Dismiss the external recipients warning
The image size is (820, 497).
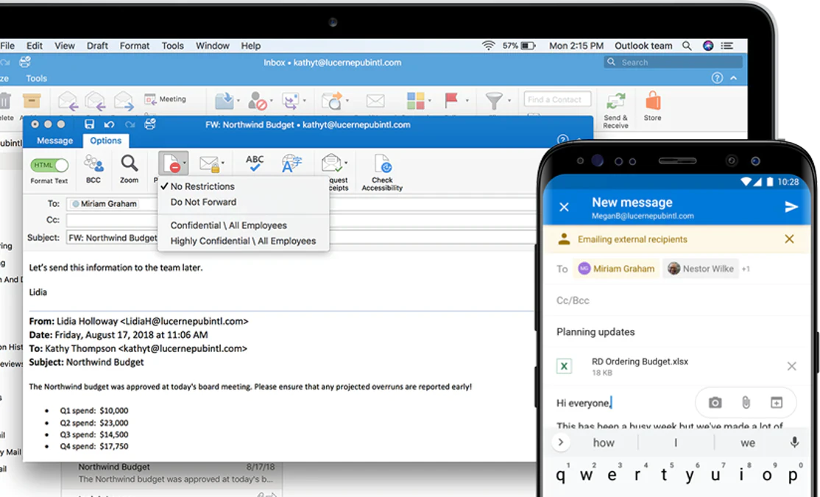pos(789,239)
